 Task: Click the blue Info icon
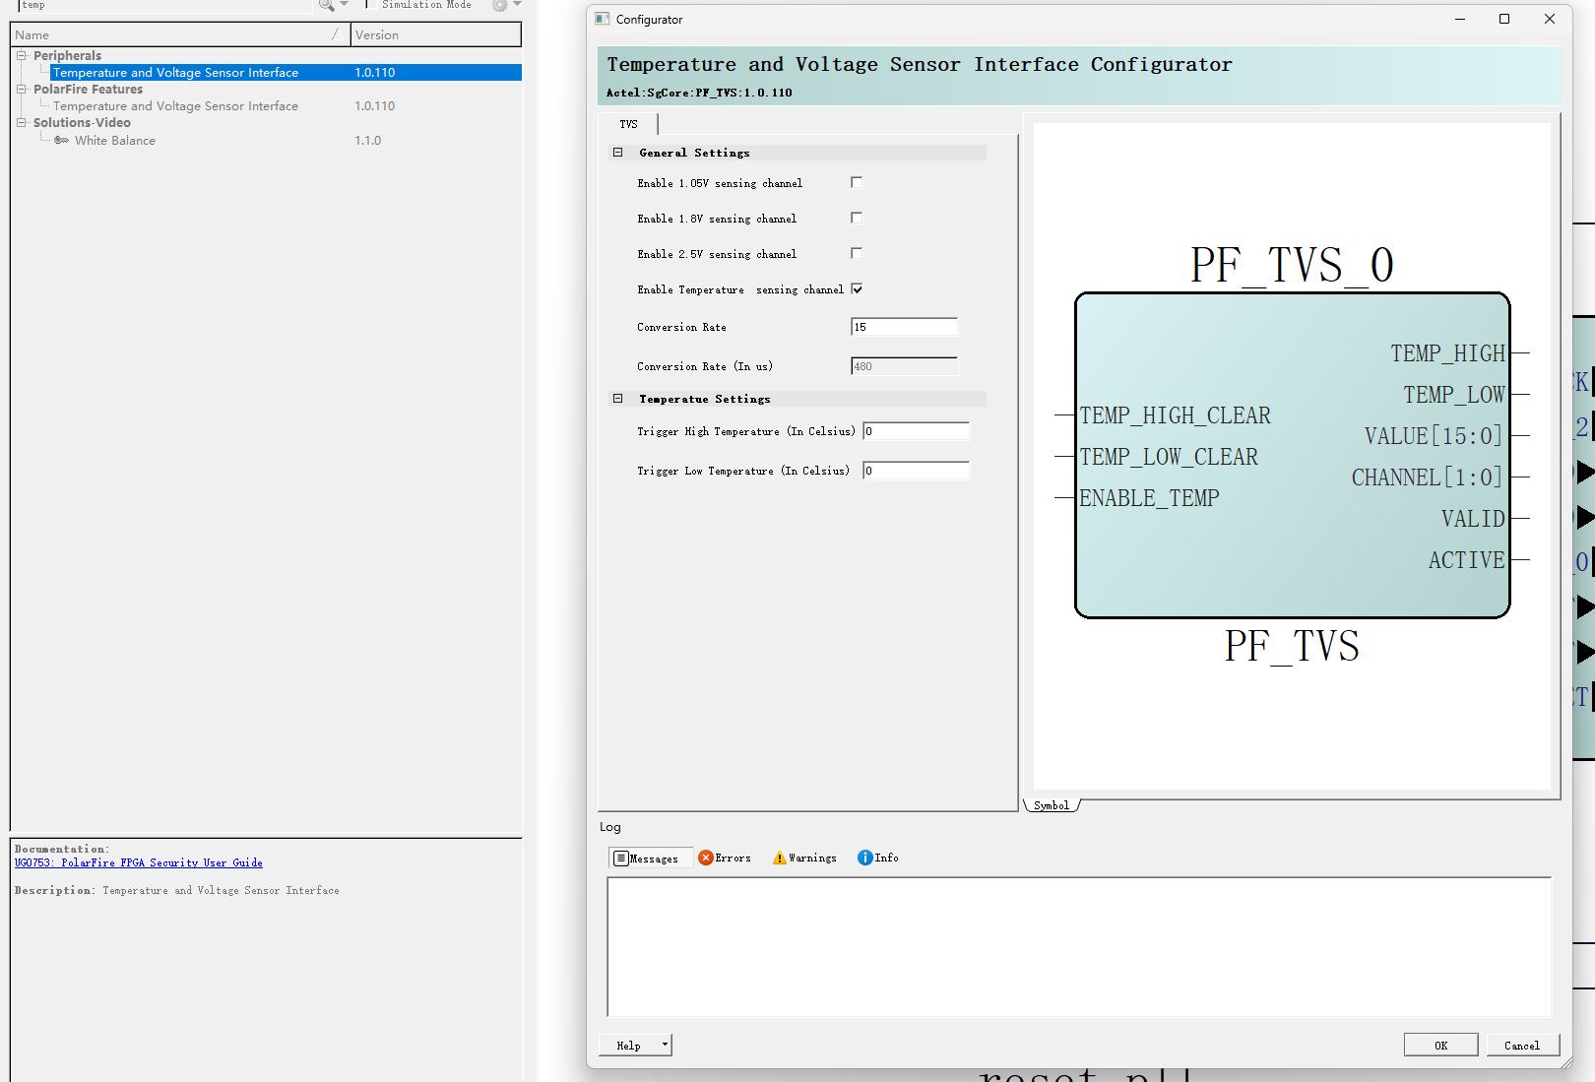click(x=864, y=858)
